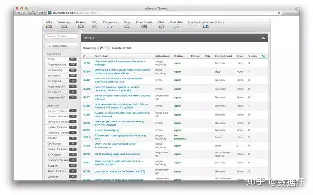Open the Apache Incubation Status icon
The height and width of the screenshot is (195, 313).
(206, 26)
